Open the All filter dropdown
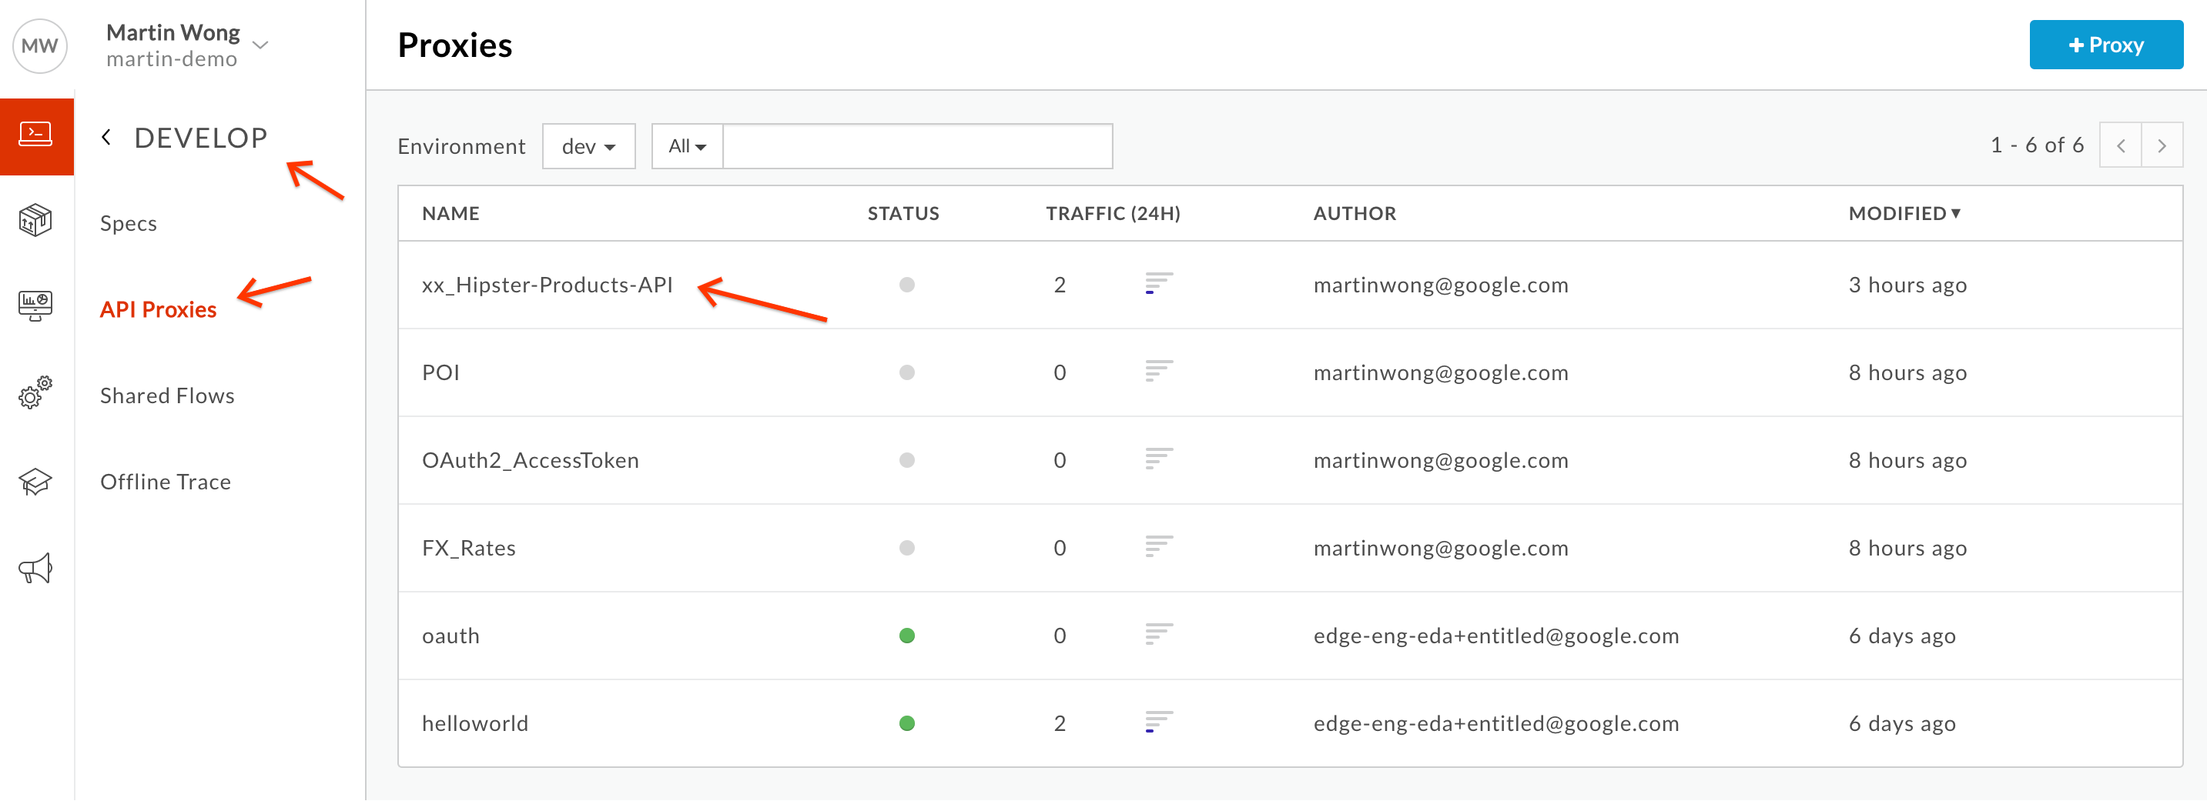2207x801 pixels. (687, 146)
